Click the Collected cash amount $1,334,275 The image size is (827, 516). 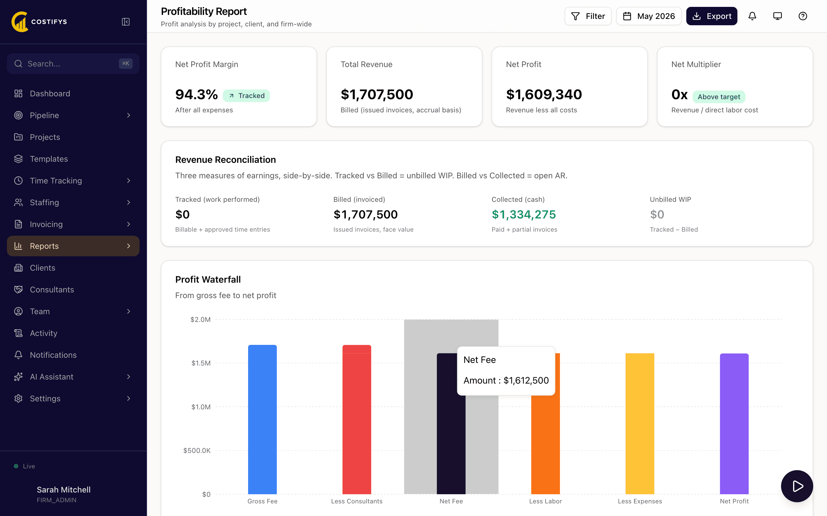click(523, 214)
